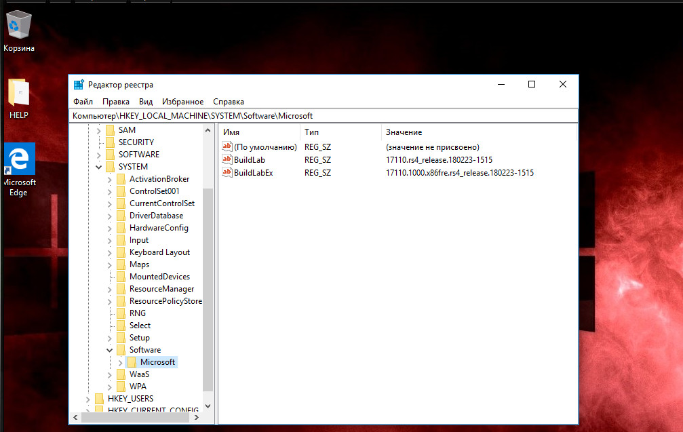Viewport: 683px width, 432px height.
Task: Open the Вид menu
Action: pos(146,102)
